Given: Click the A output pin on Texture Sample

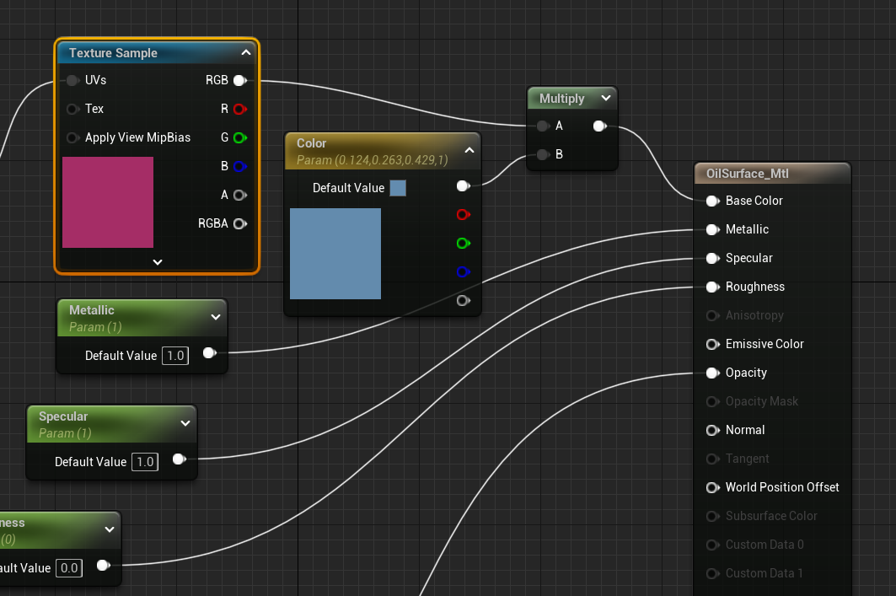Looking at the screenshot, I should [240, 195].
